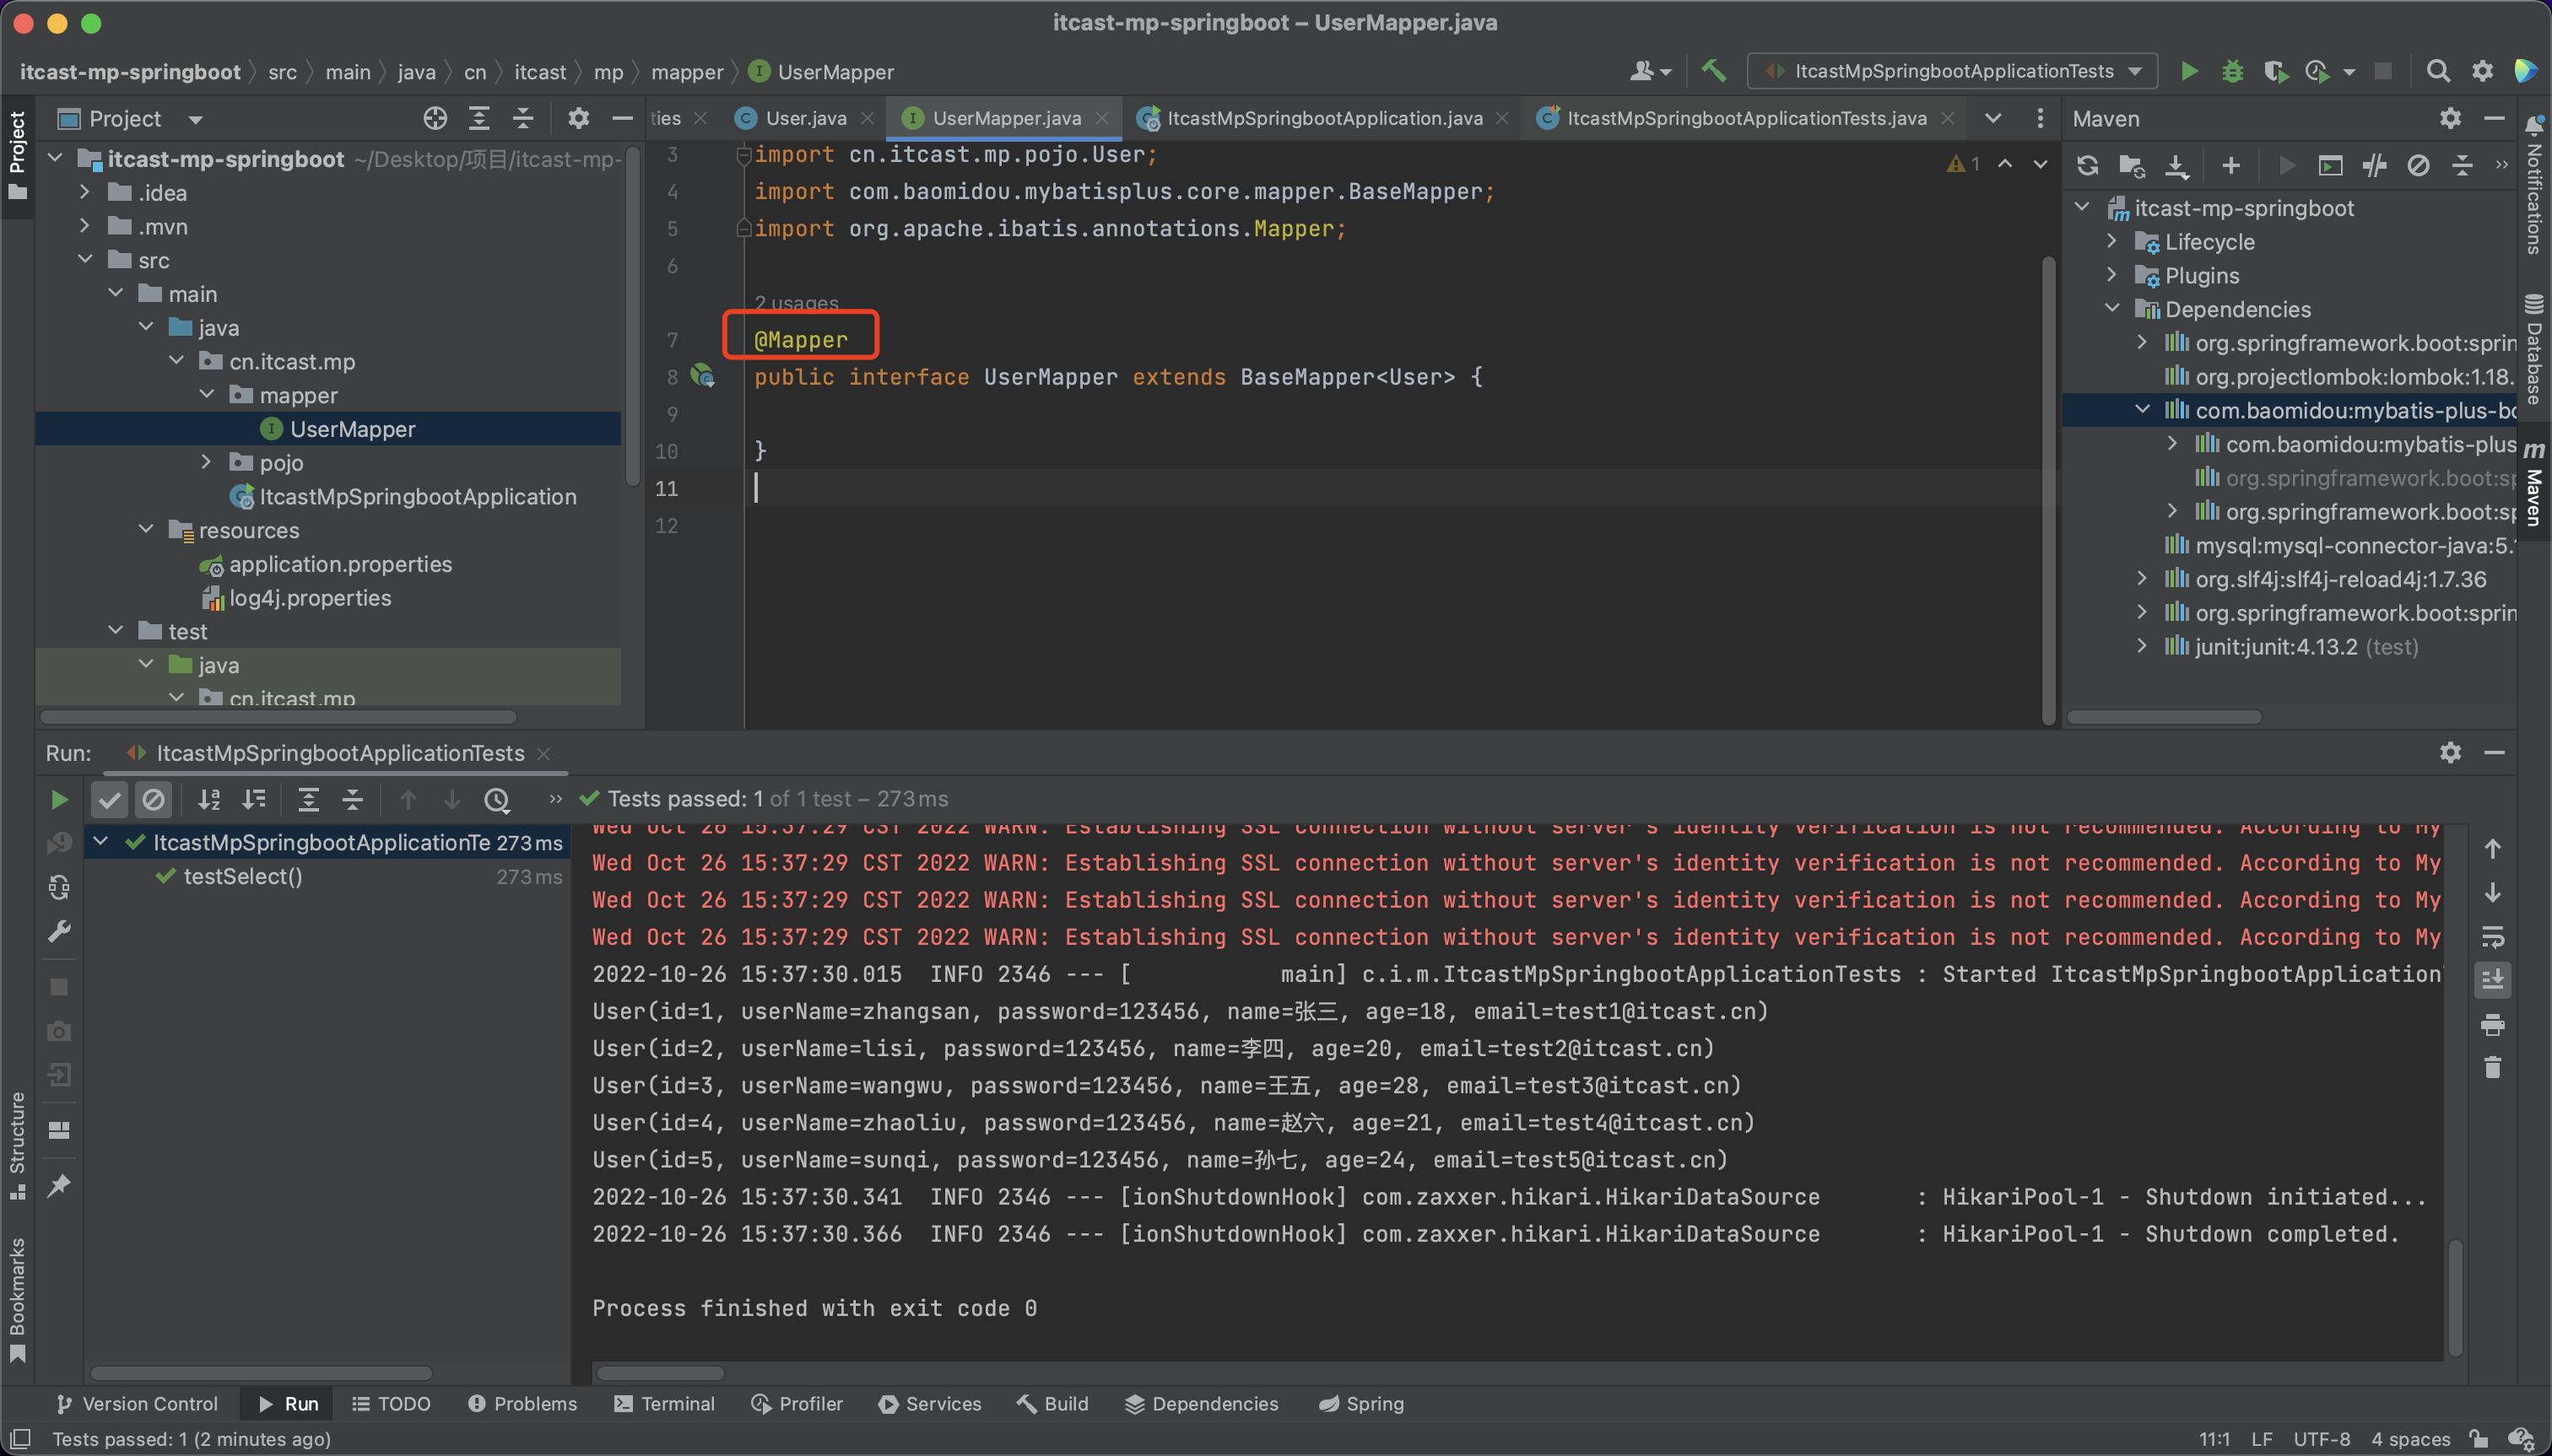Run ItcastMpSpringbootApplicationTests with the green play icon
Image resolution: width=2552 pixels, height=1456 pixels.
[x=2189, y=71]
